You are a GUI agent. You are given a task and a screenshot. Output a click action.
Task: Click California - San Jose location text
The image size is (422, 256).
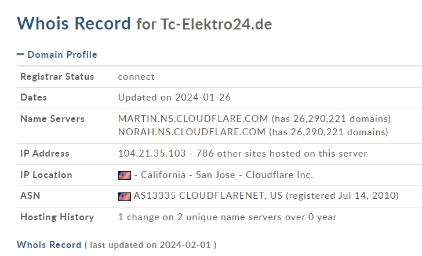coord(188,175)
